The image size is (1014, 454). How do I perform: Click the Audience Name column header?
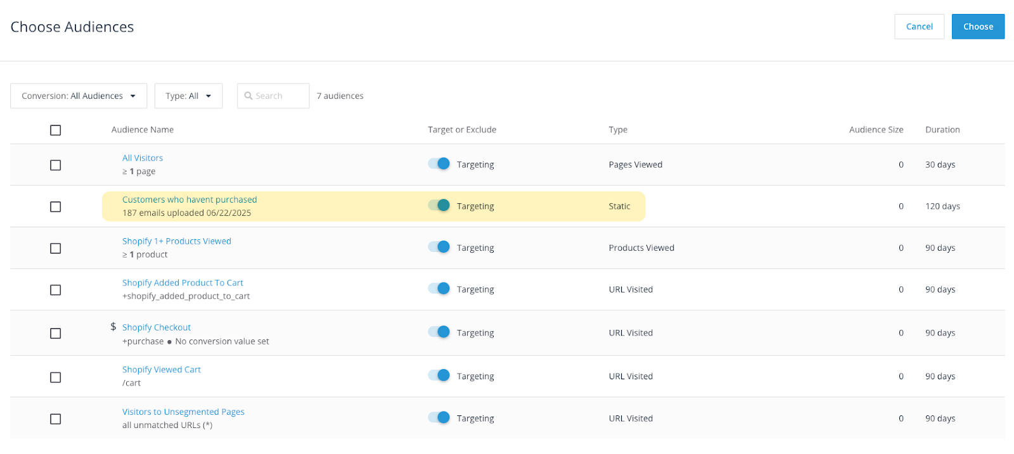(x=143, y=130)
